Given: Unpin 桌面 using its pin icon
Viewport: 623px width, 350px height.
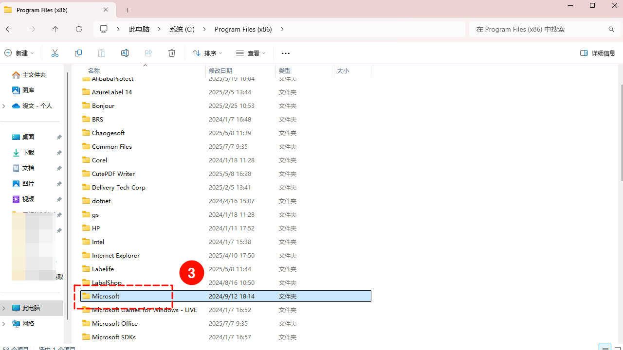Looking at the screenshot, I should click(59, 137).
